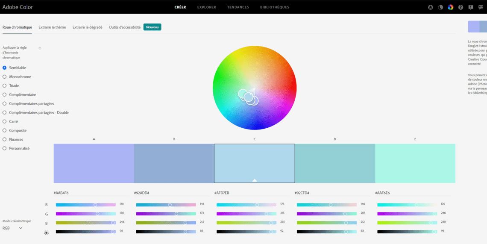Viewport: 487px width, 244px height.
Task: Click the Adobe Color logo link
Action: (x=18, y=7)
